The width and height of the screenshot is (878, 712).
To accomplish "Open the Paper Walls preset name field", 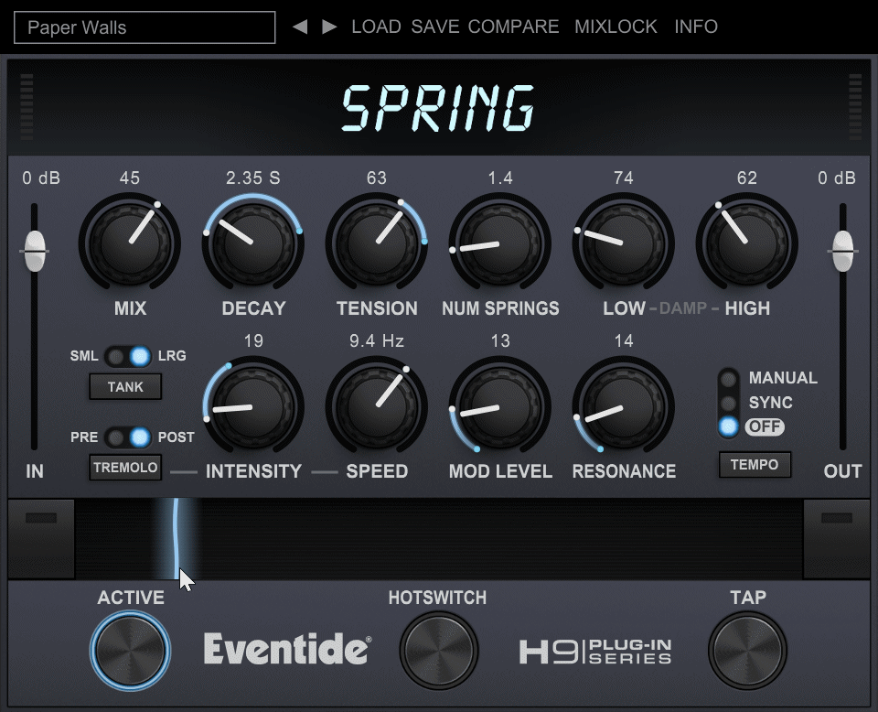I will point(145,27).
